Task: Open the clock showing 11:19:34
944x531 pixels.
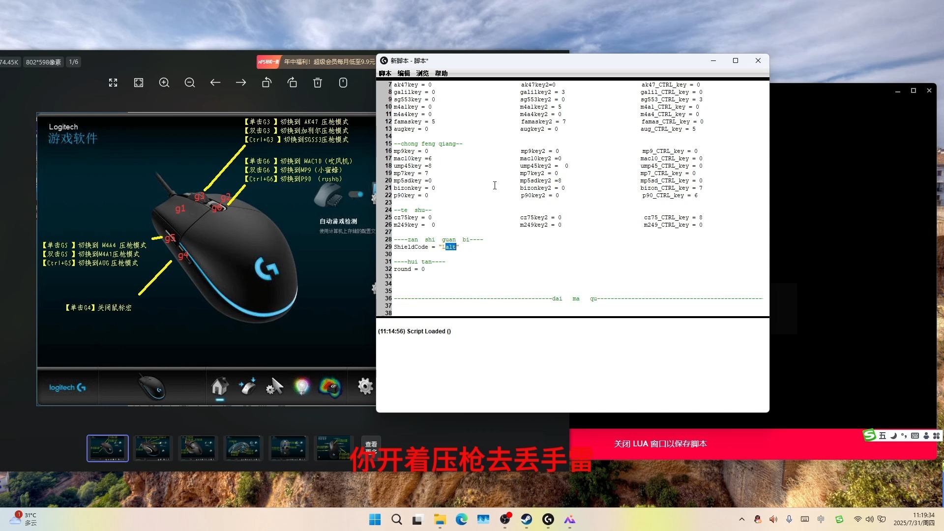Action: pyautogui.click(x=914, y=519)
